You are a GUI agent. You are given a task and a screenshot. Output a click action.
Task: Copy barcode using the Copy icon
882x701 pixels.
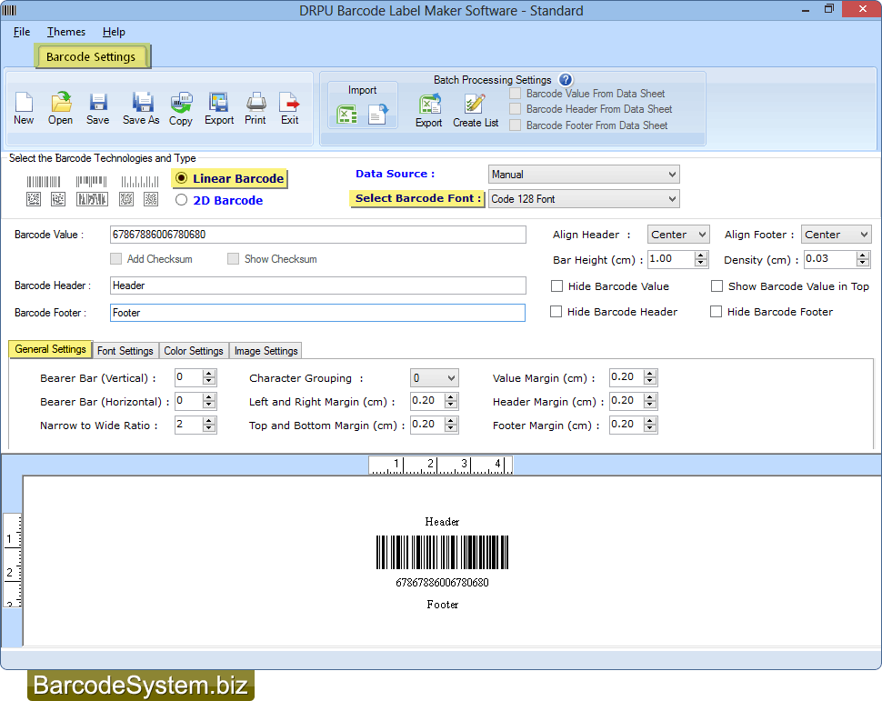coord(182,103)
